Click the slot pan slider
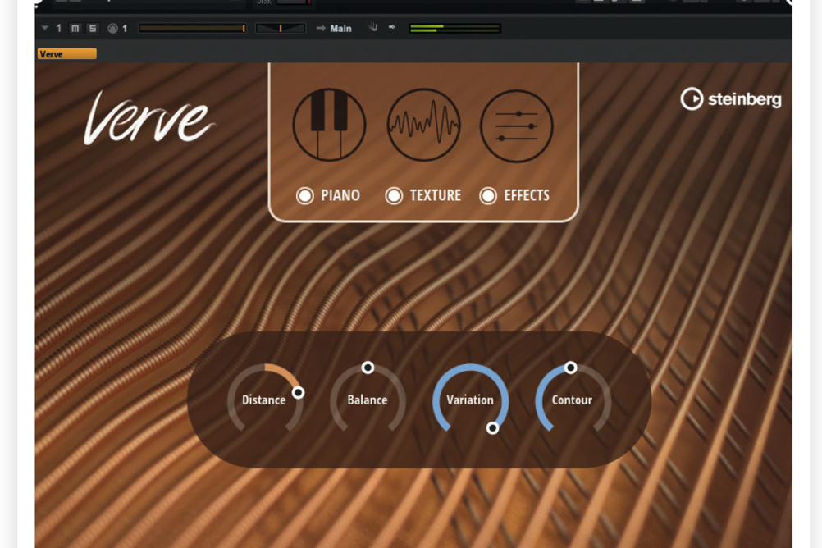The width and height of the screenshot is (822, 548). pos(281,29)
